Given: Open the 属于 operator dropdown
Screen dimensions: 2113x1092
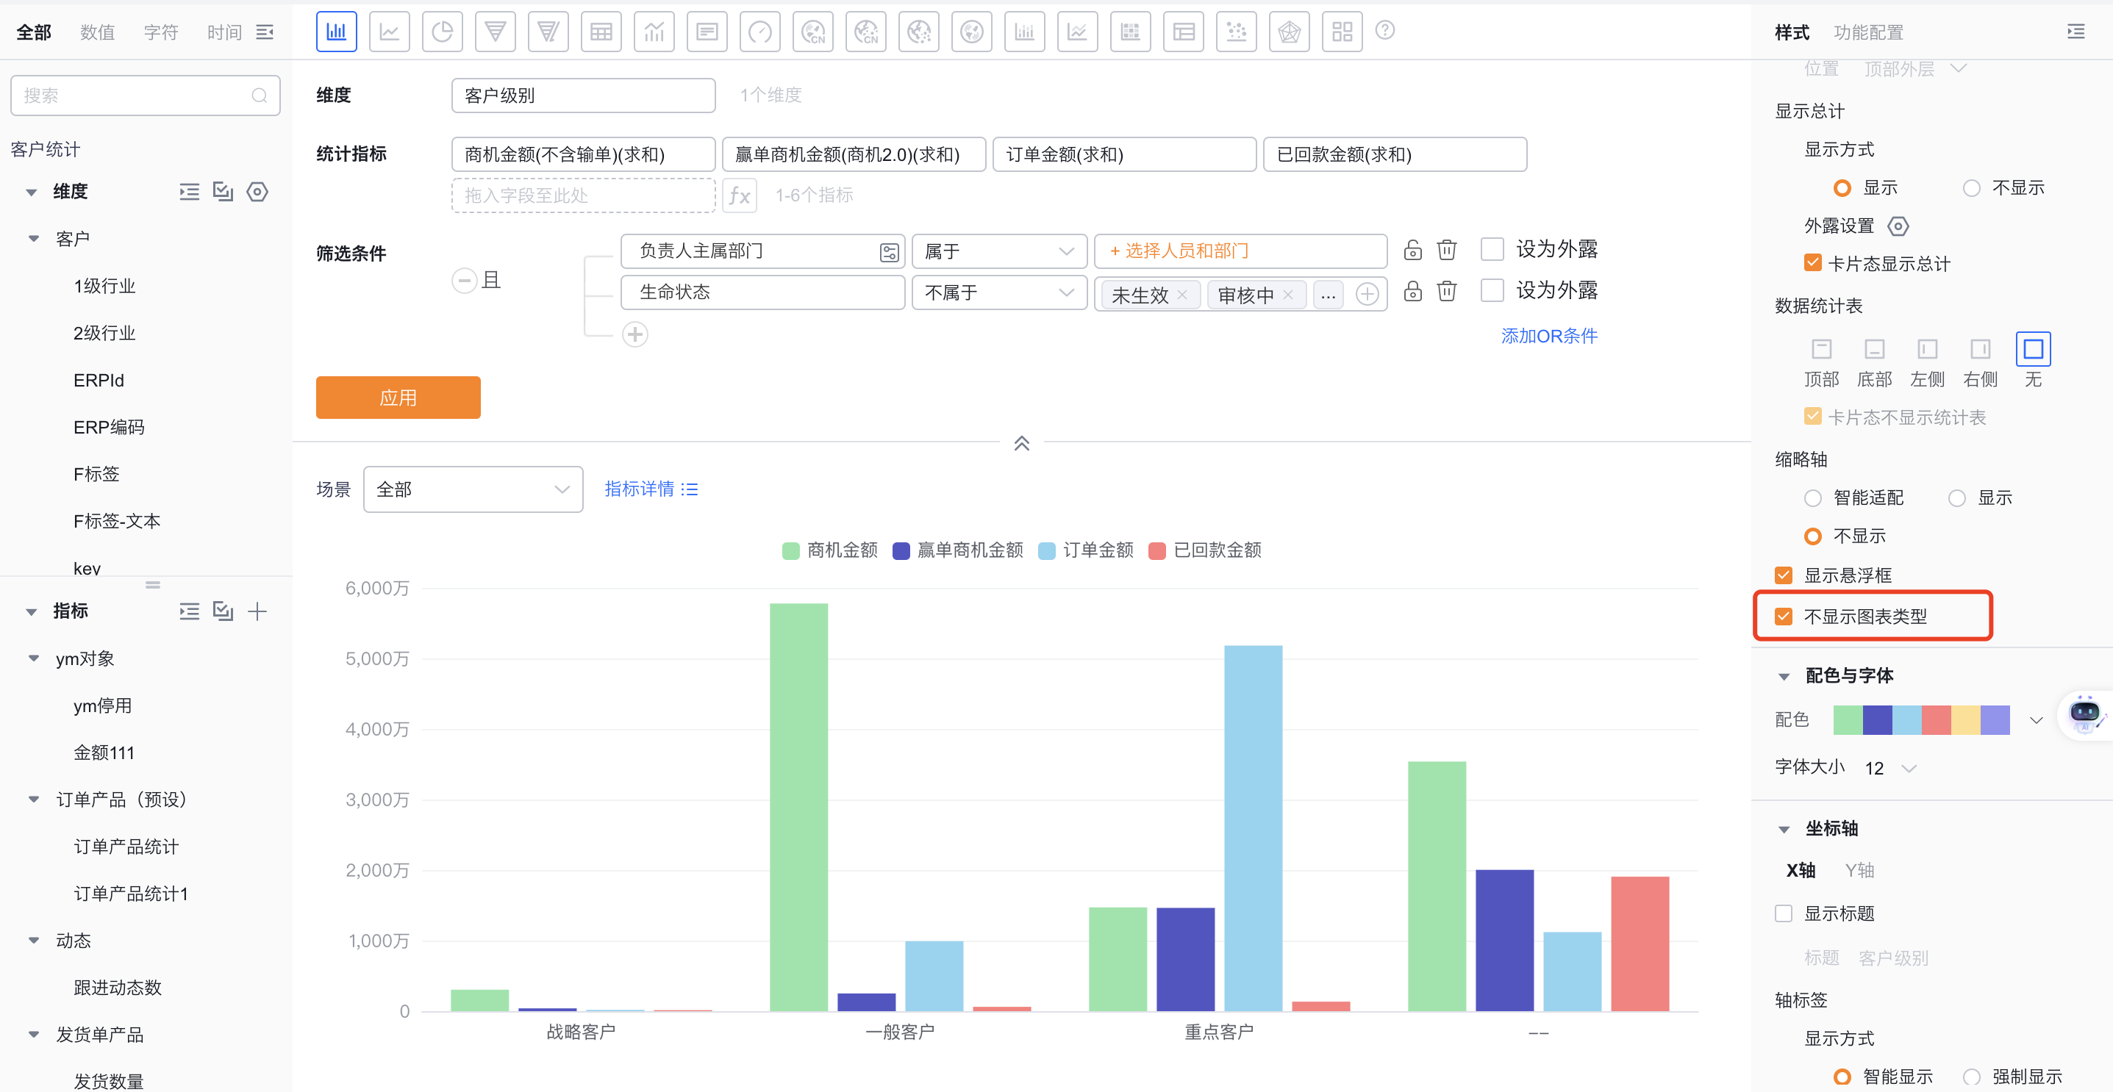Looking at the screenshot, I should point(999,251).
